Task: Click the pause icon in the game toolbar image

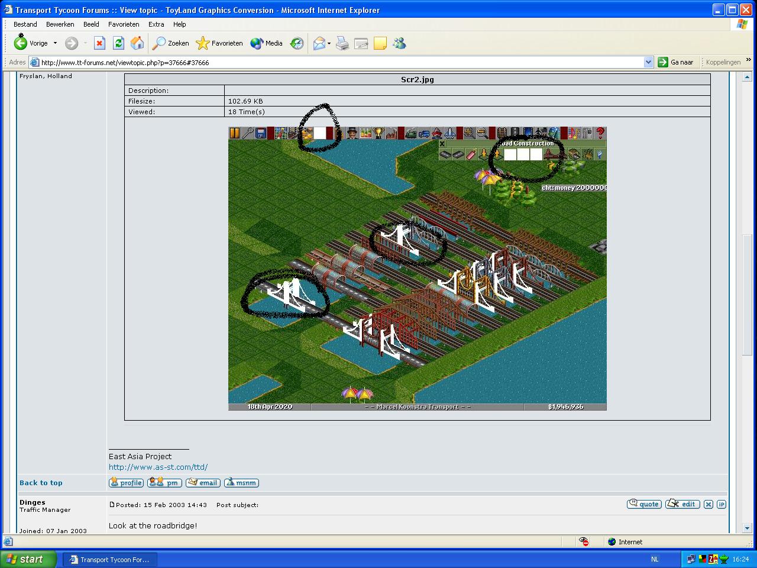Action: tap(235, 133)
